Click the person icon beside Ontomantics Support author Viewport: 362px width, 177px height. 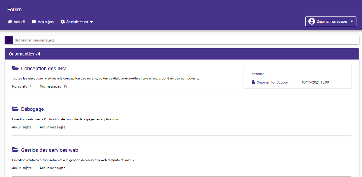click(x=253, y=82)
